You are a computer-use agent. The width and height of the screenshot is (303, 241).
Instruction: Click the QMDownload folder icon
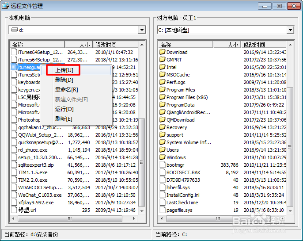click(x=163, y=120)
